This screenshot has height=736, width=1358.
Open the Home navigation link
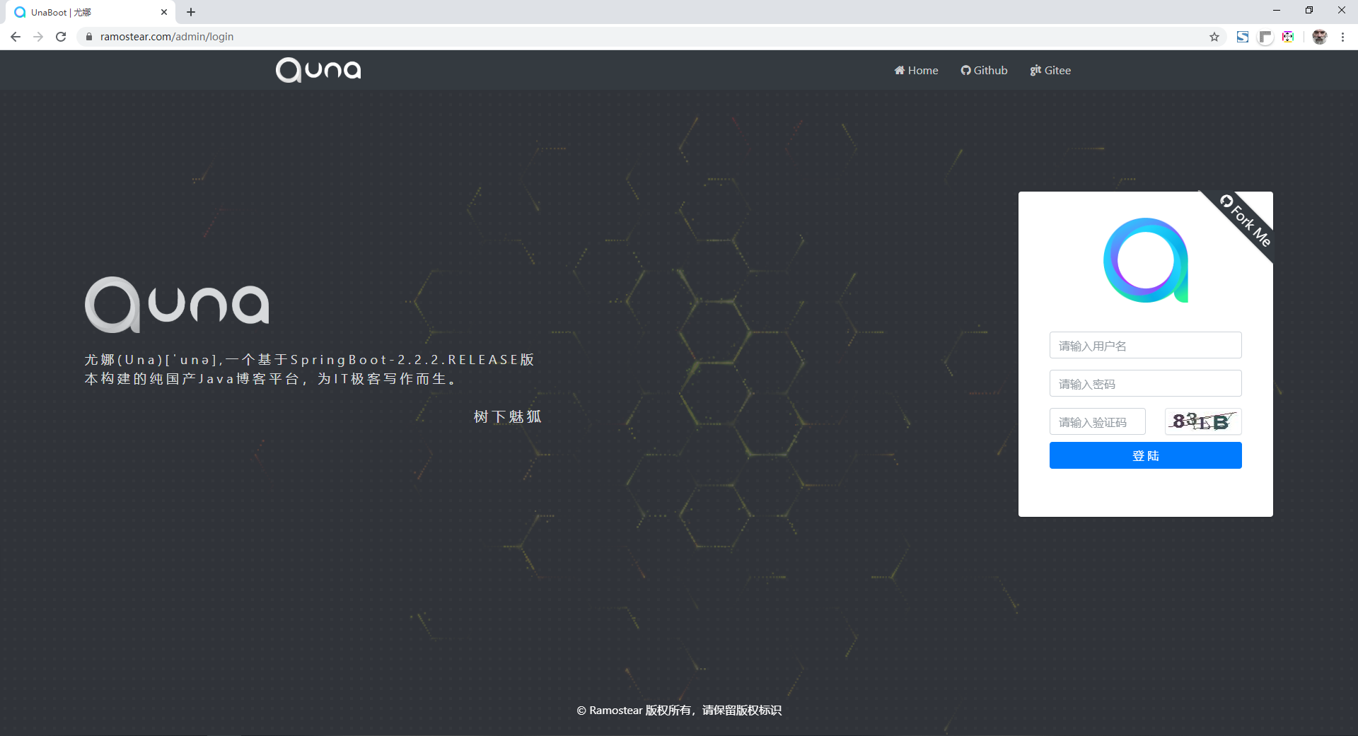pyautogui.click(x=916, y=70)
